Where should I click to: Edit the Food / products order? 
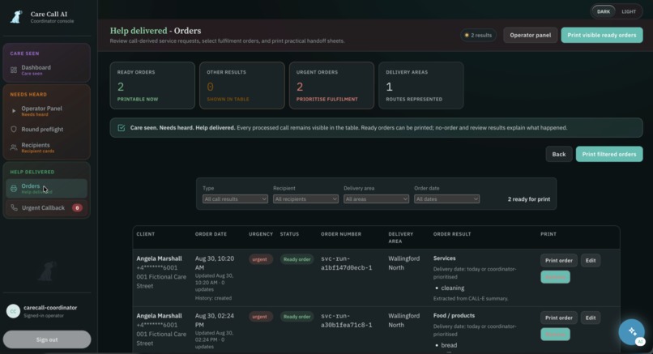pos(591,318)
